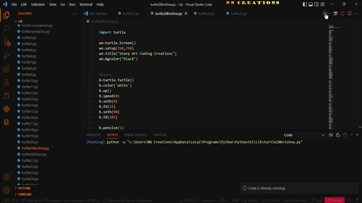Open the Python extension icon in activity bar
The image size is (362, 203).
(6, 109)
